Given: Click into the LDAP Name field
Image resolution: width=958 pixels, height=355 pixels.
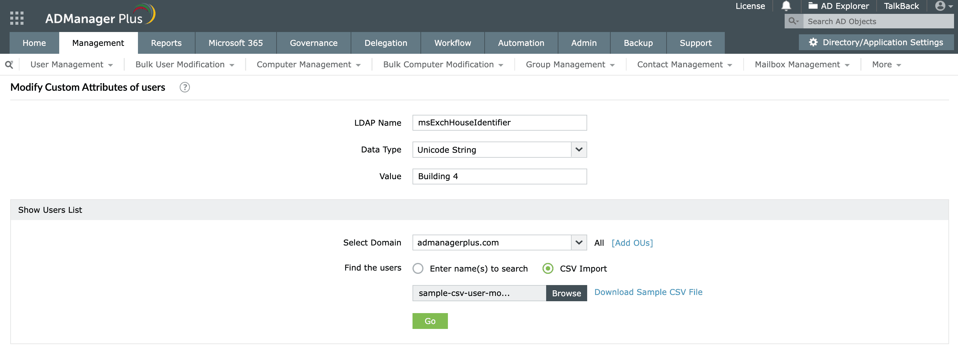Looking at the screenshot, I should coord(500,123).
